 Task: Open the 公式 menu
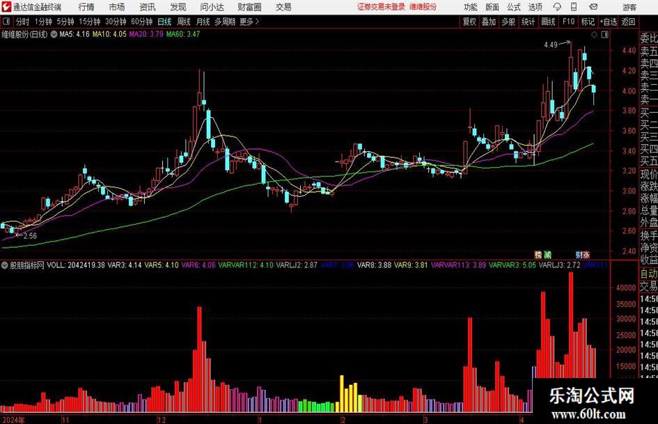514,7
